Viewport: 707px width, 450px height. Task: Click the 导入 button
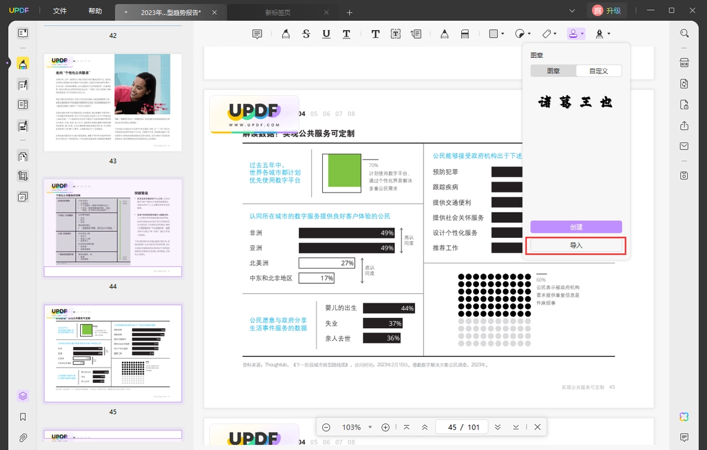[x=576, y=245]
